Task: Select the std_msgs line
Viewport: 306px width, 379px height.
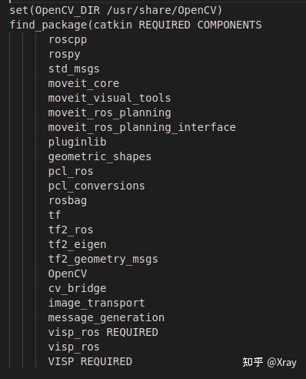Action: [x=74, y=69]
